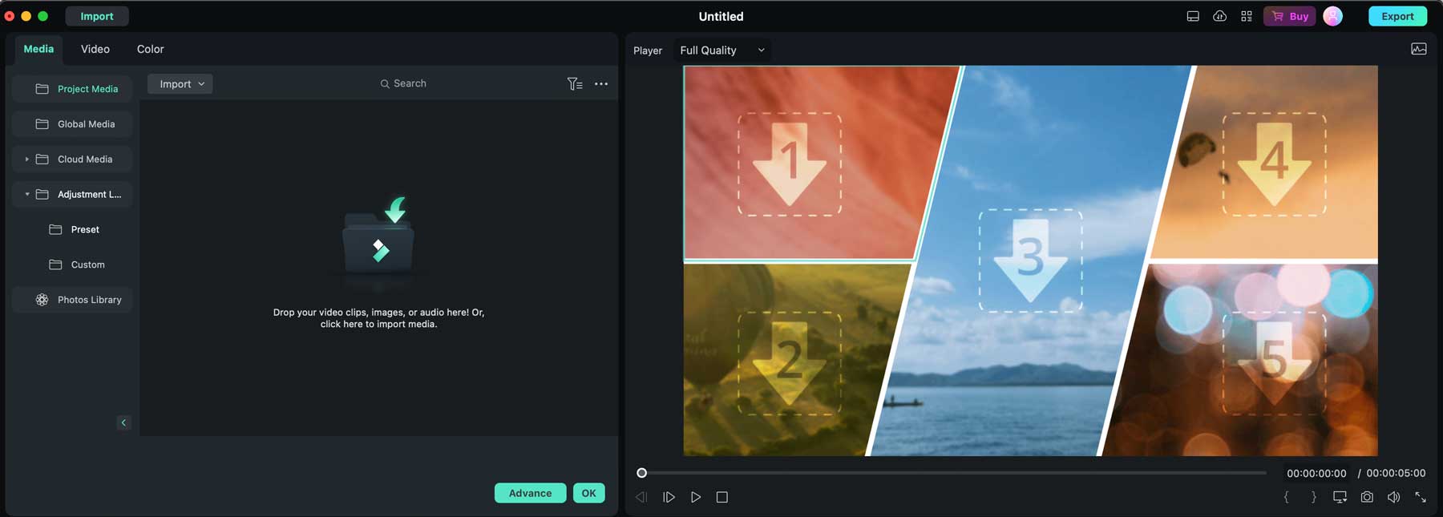The width and height of the screenshot is (1443, 517).
Task: Select split-screen drop zone 3
Action: click(1030, 261)
